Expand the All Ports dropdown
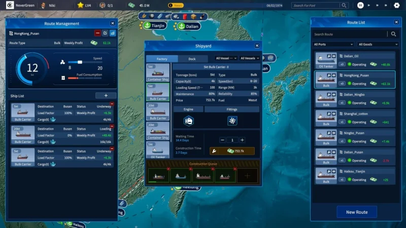The image size is (406, 228). [x=334, y=45]
